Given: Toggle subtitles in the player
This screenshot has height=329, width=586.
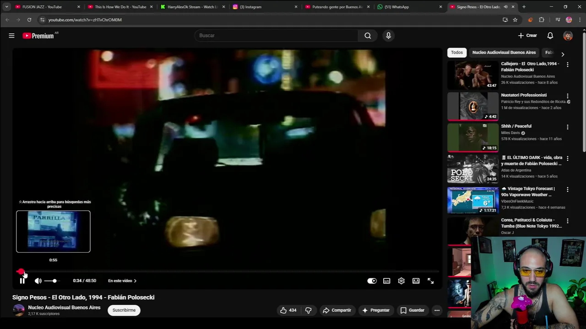Looking at the screenshot, I should (386, 281).
